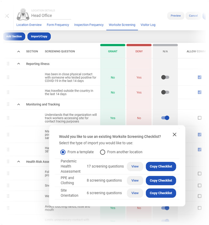Click drag handle beside COVID-19 contact question
Viewport: 209px width, 225px height.
tap(8, 77)
